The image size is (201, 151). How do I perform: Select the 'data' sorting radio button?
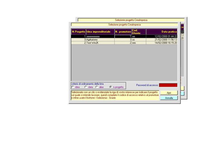click(86, 87)
